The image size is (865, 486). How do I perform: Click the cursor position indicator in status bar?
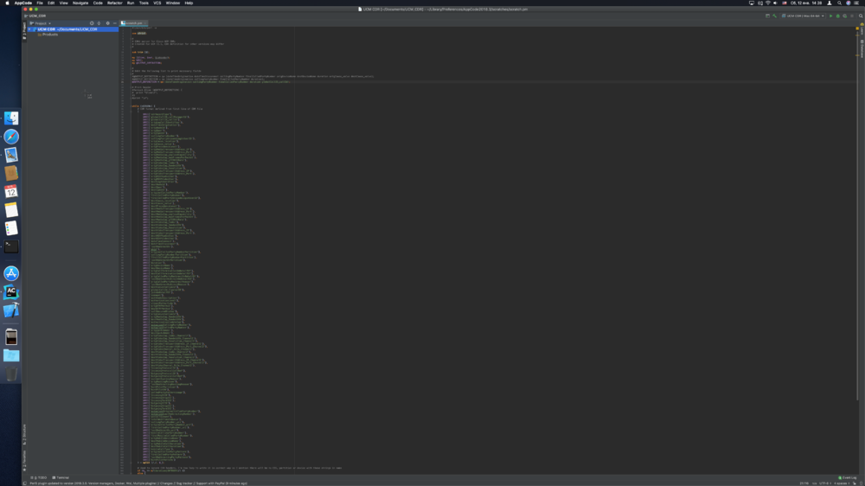click(x=804, y=483)
